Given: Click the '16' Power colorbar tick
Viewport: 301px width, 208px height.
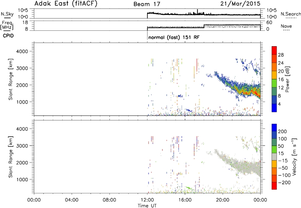Looking at the screenshot, I should pos(281,80).
